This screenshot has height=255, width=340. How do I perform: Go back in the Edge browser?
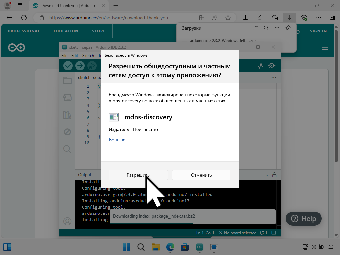click(9, 18)
